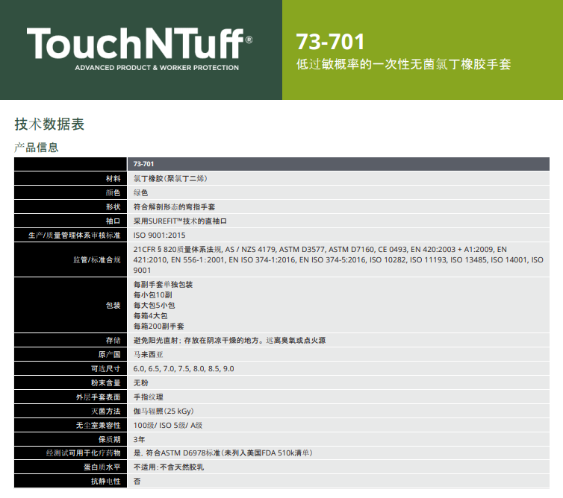Select the 马来西亚 origin value
The height and width of the screenshot is (498, 563).
pyautogui.click(x=147, y=354)
